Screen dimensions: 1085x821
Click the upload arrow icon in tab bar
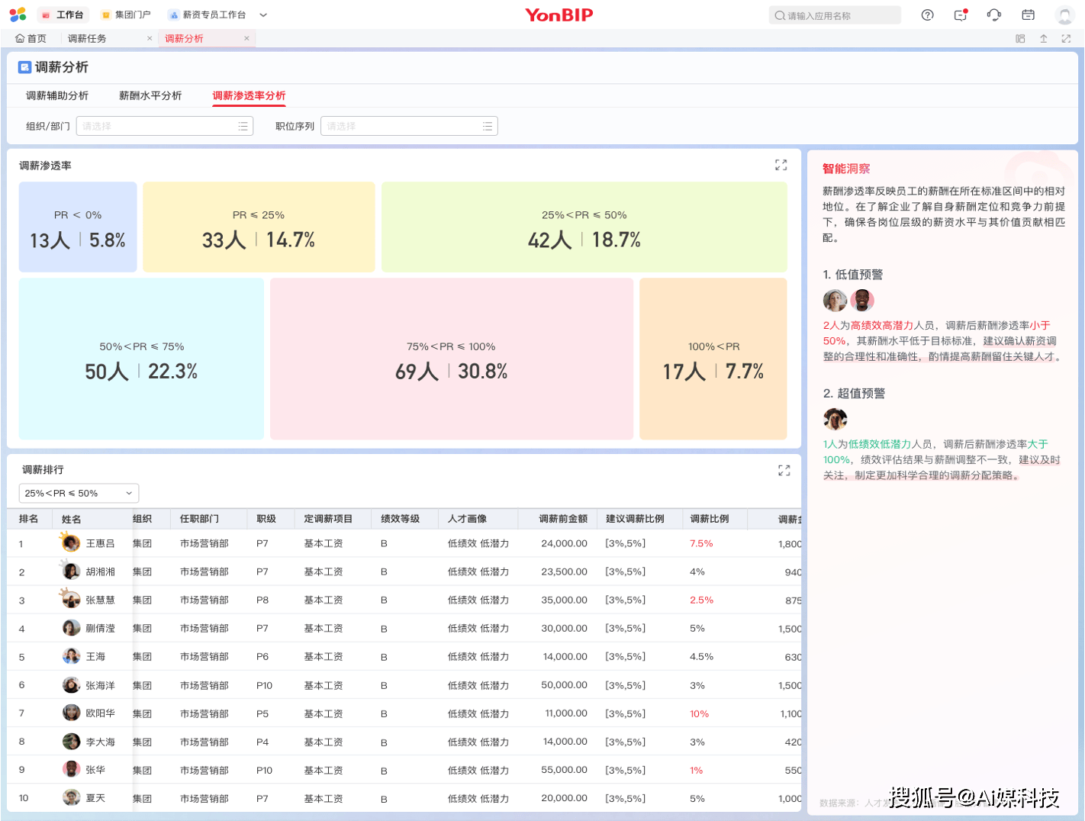click(1043, 39)
